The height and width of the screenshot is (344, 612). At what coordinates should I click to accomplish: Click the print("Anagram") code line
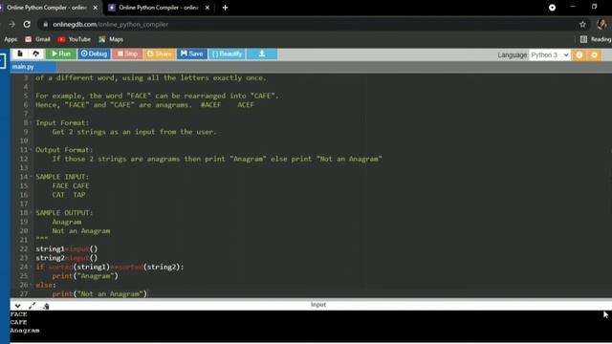pos(85,276)
